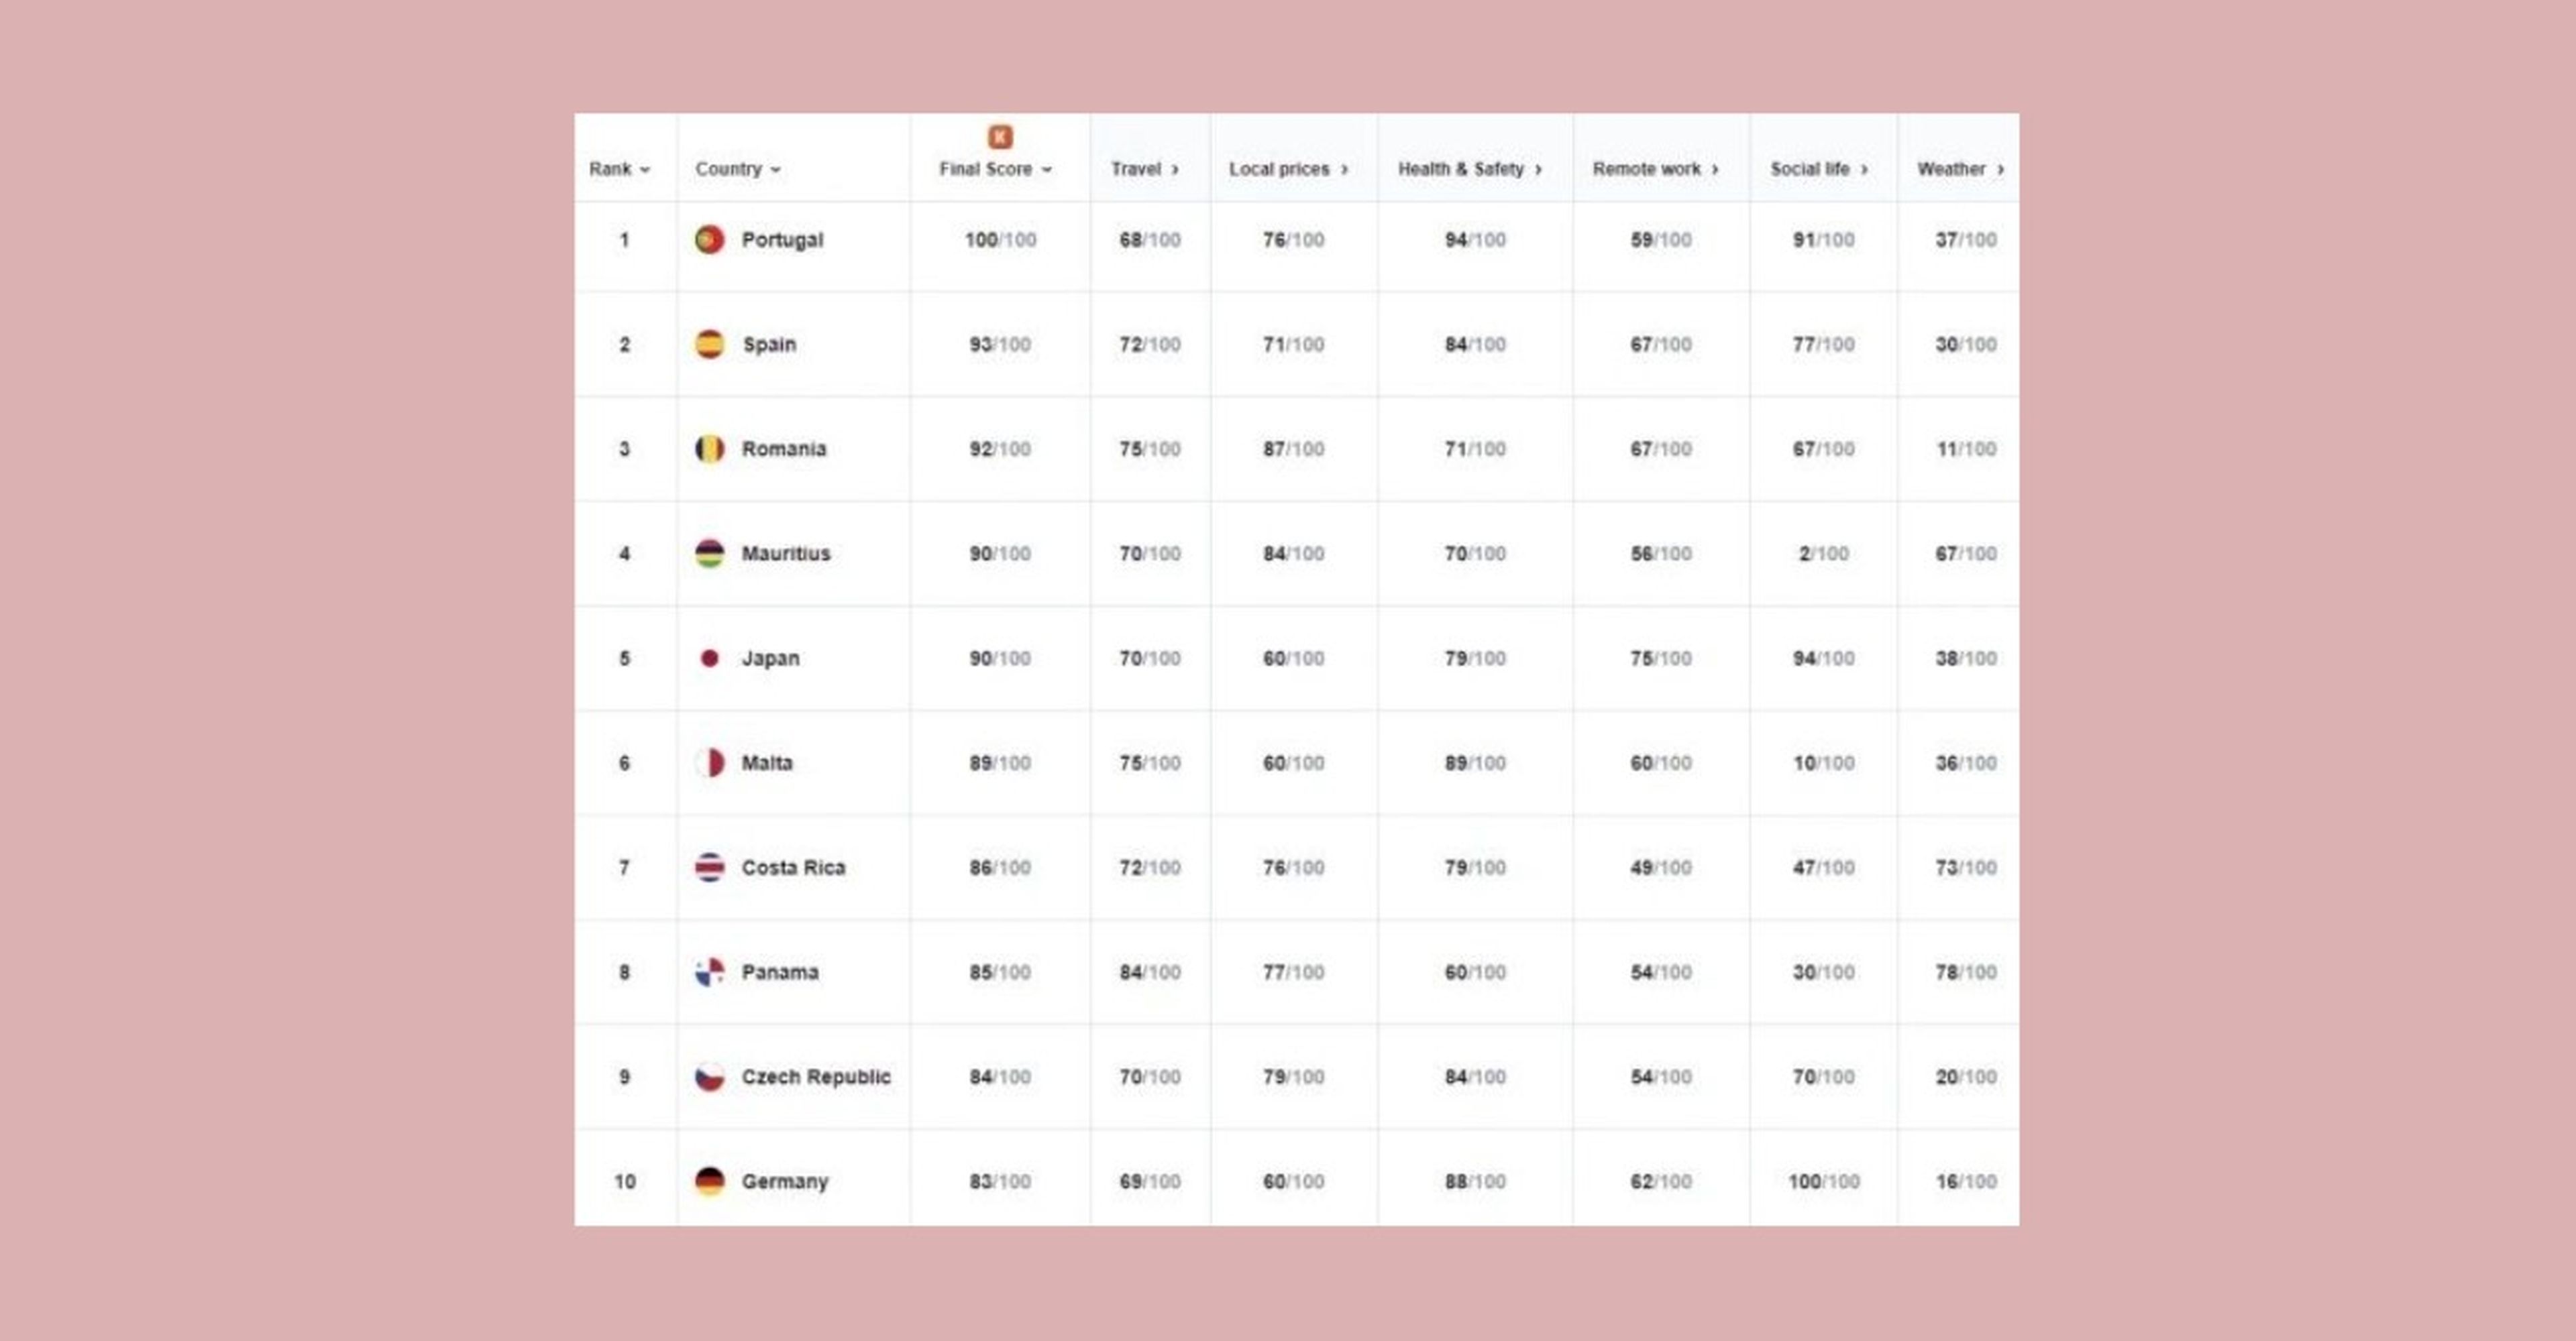Image resolution: width=2576 pixels, height=1341 pixels.
Task: Click the Romania flag icon
Action: 709,449
